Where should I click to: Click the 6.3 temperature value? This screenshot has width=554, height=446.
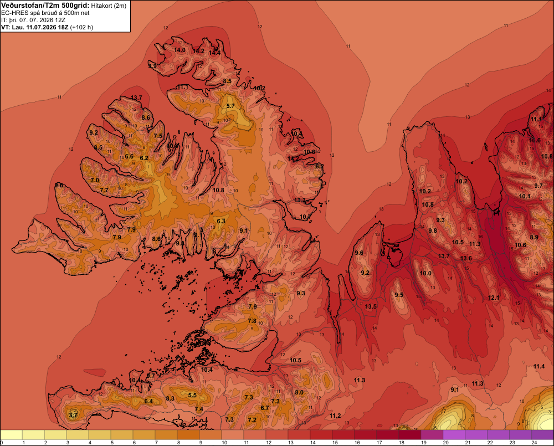(x=221, y=221)
